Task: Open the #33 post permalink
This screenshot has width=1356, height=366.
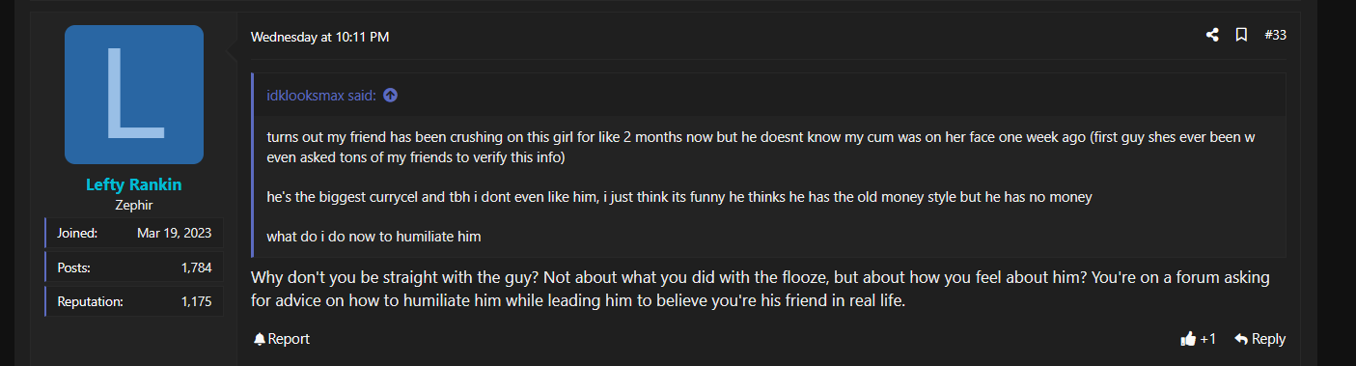Action: (1275, 35)
